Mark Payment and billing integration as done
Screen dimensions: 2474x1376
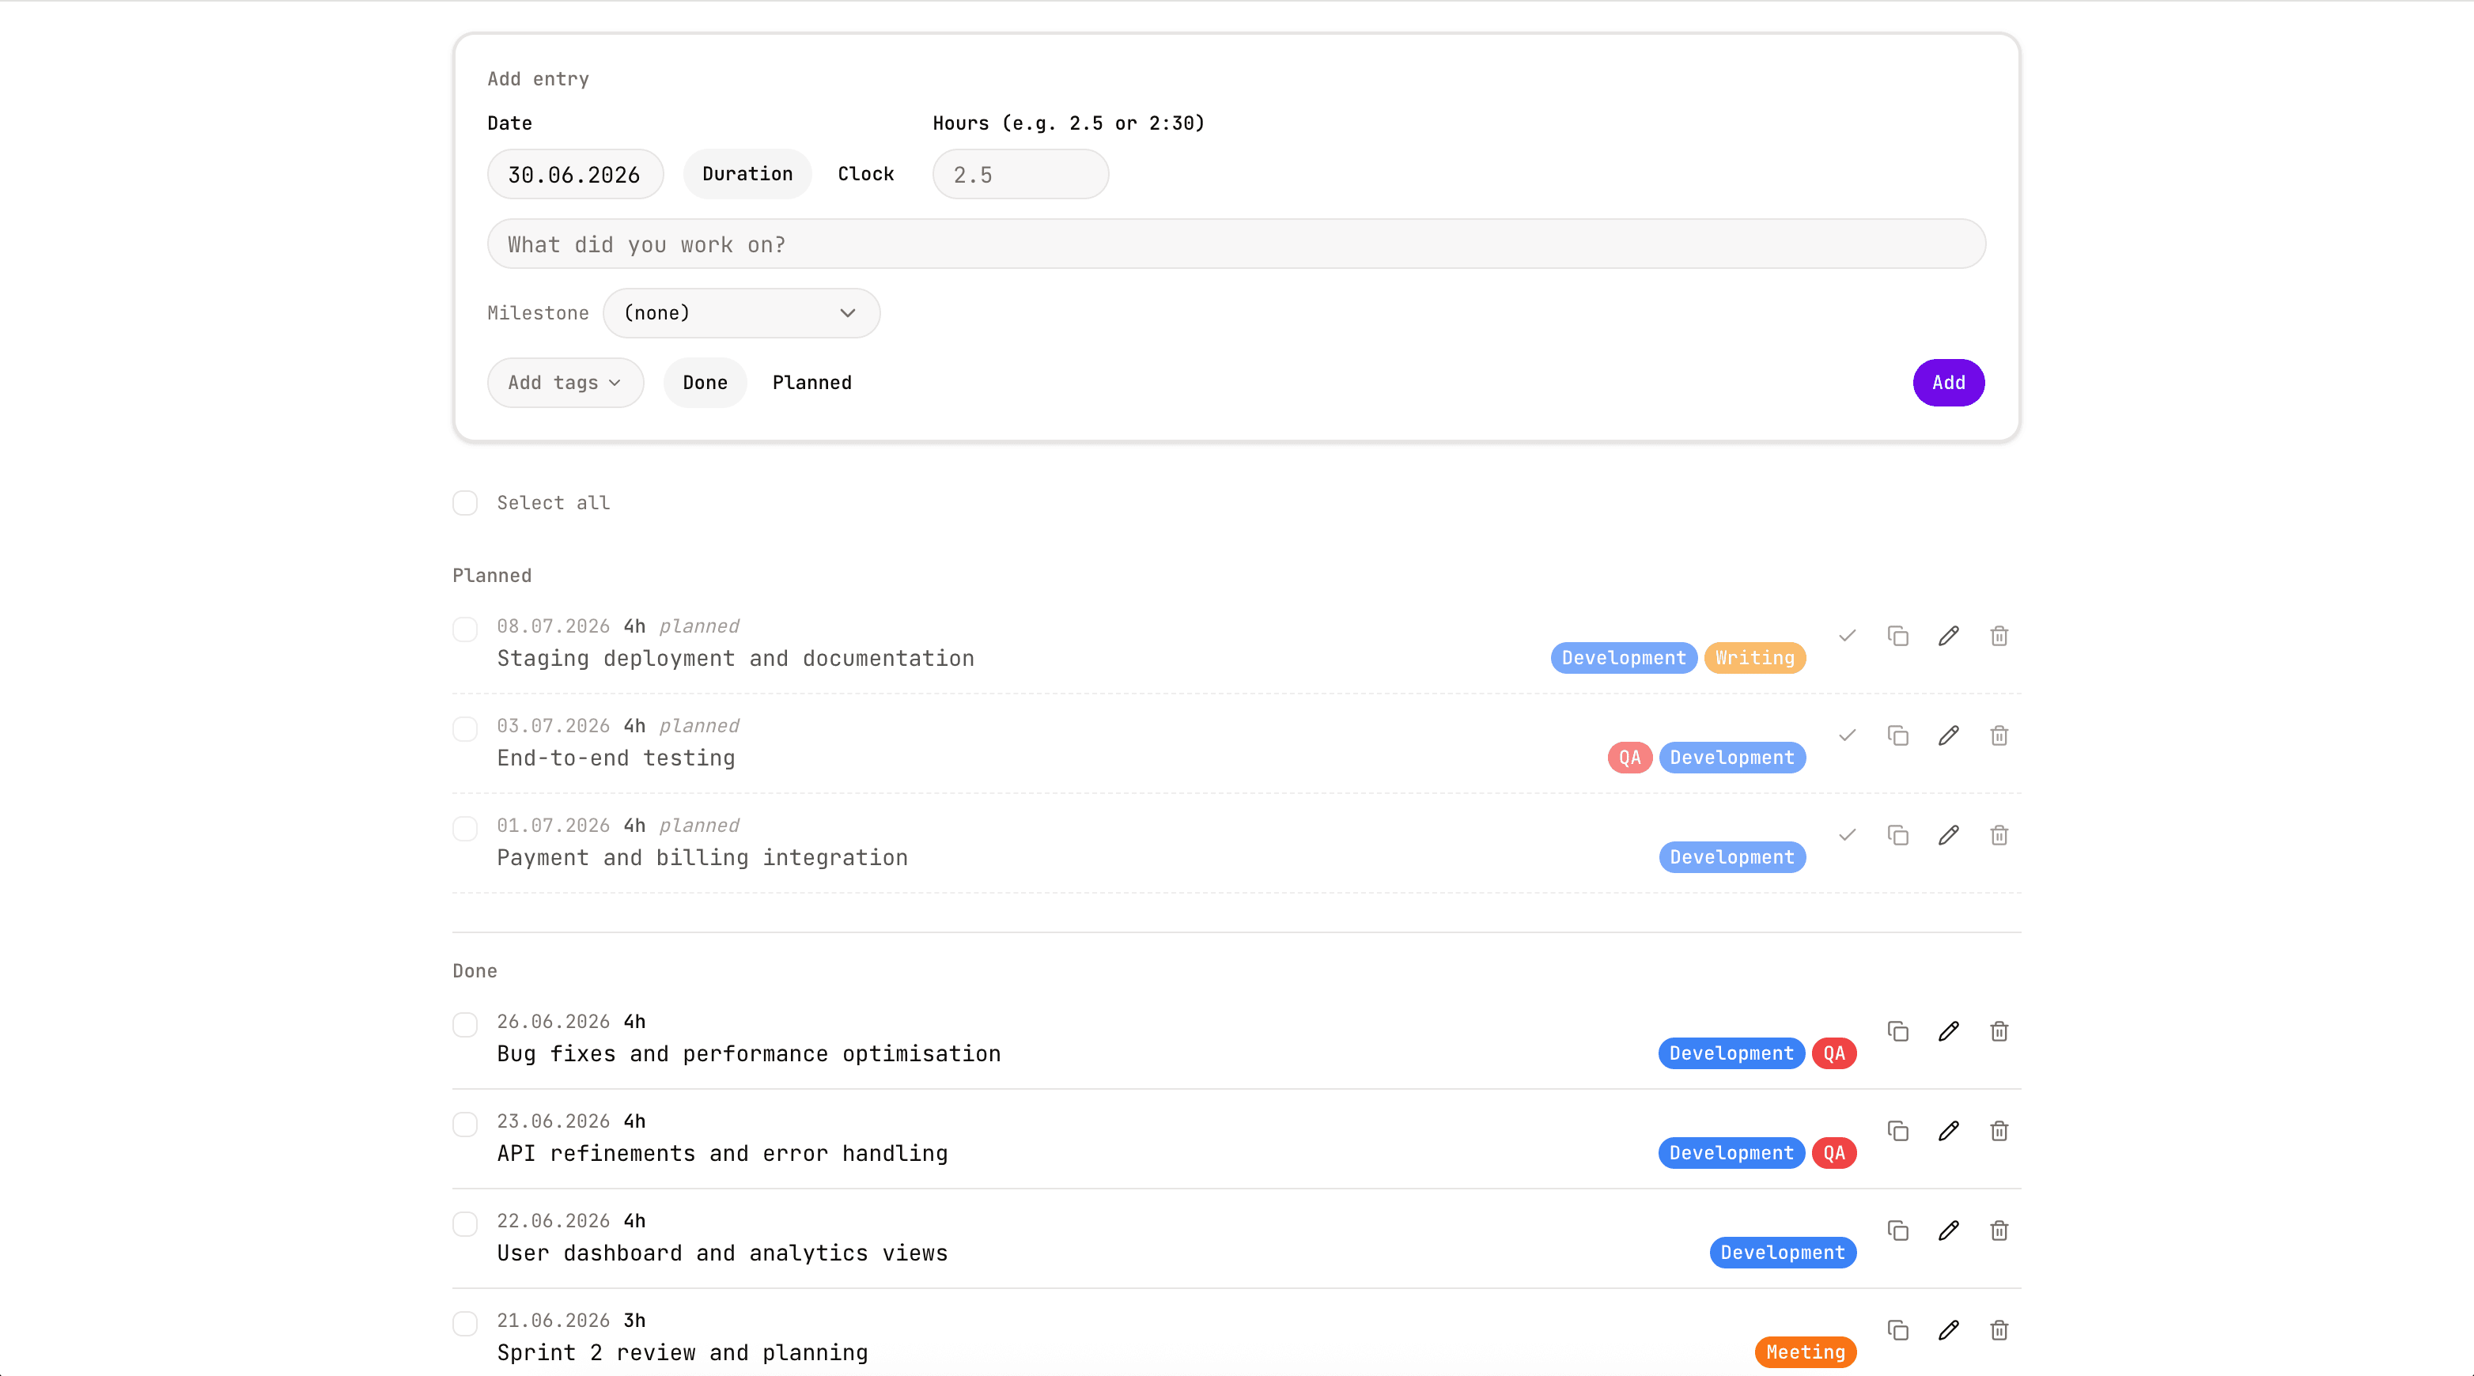point(1847,835)
